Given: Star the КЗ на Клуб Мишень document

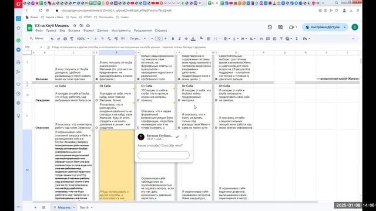Looking at the screenshot, I should point(75,25).
